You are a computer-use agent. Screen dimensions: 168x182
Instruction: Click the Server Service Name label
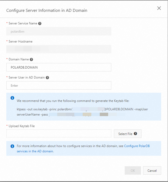23,23
